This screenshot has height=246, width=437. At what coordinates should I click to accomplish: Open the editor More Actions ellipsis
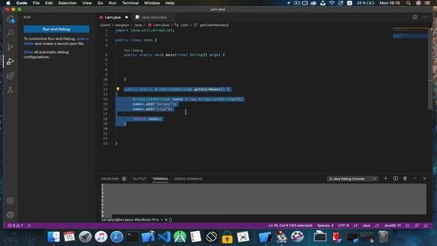click(424, 17)
